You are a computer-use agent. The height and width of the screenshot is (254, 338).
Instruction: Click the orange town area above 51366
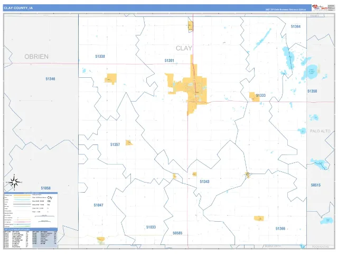259,219
